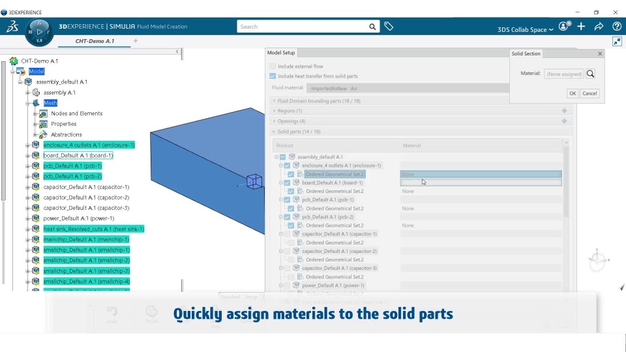Image resolution: width=626 pixels, height=352 pixels.
Task: Click the solid parts list scrollbar
Action: 566,183
